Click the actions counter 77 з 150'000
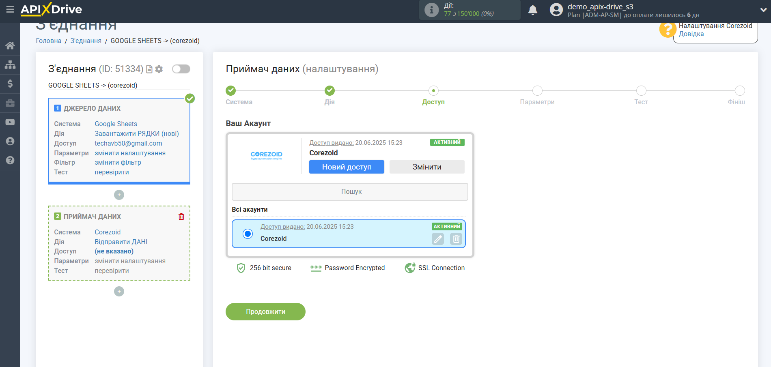Viewport: 771px width, 367px height. point(469,14)
